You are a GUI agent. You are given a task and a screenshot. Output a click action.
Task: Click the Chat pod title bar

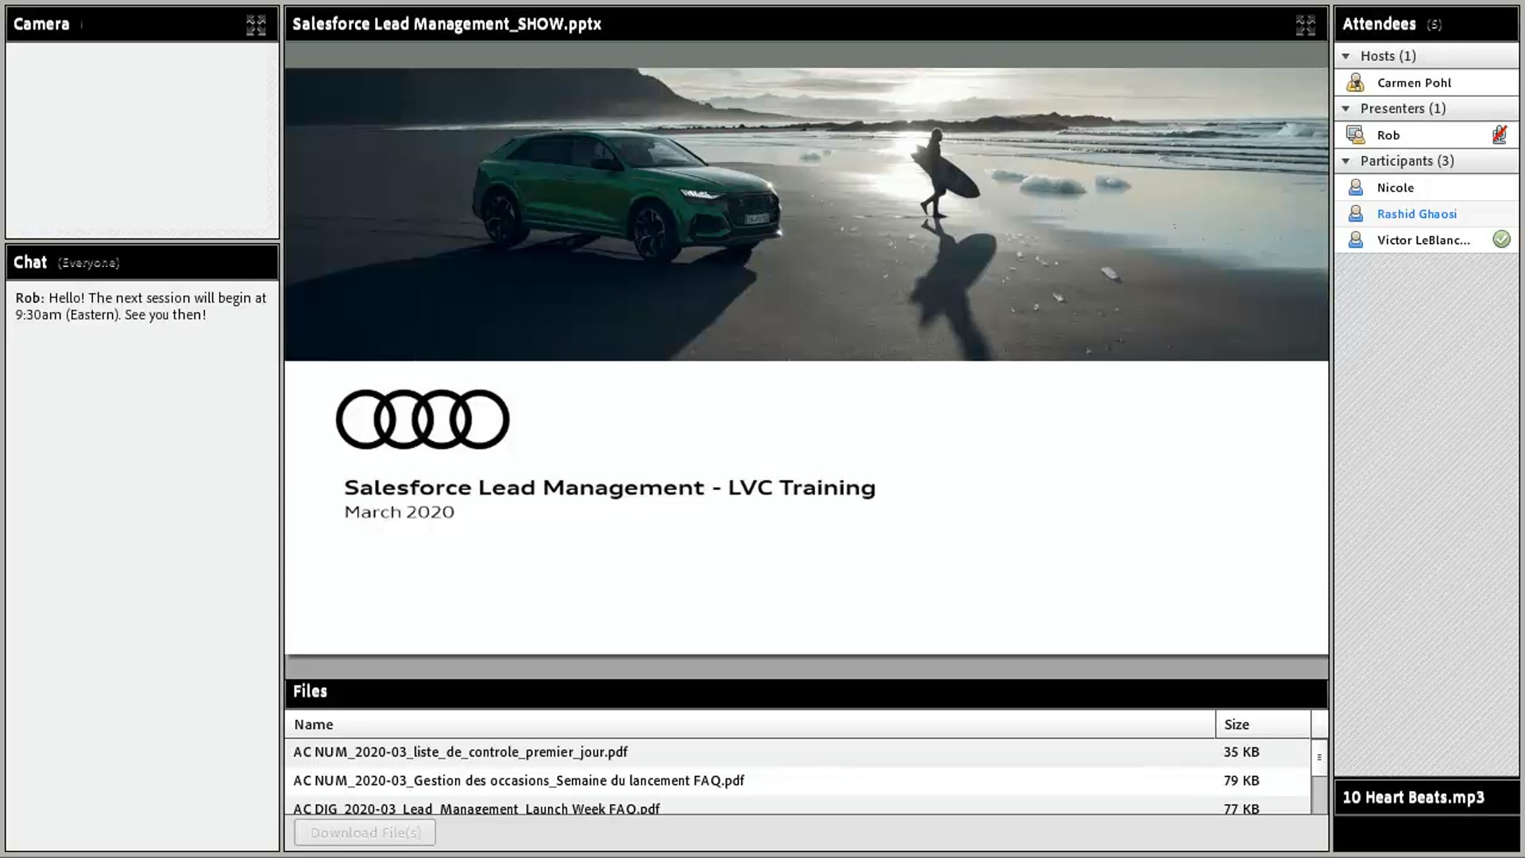click(142, 262)
